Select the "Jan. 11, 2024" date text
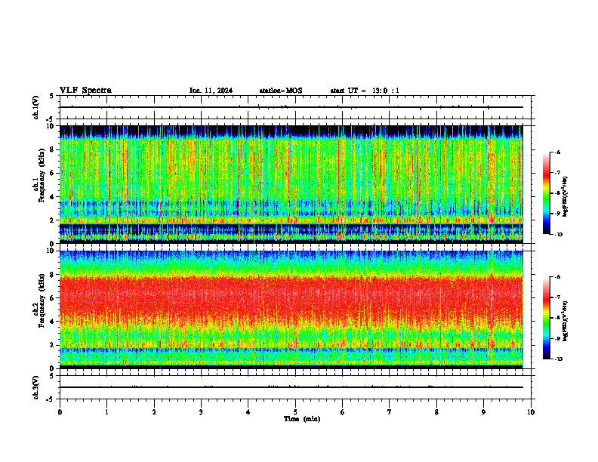The image size is (598, 462). point(211,91)
